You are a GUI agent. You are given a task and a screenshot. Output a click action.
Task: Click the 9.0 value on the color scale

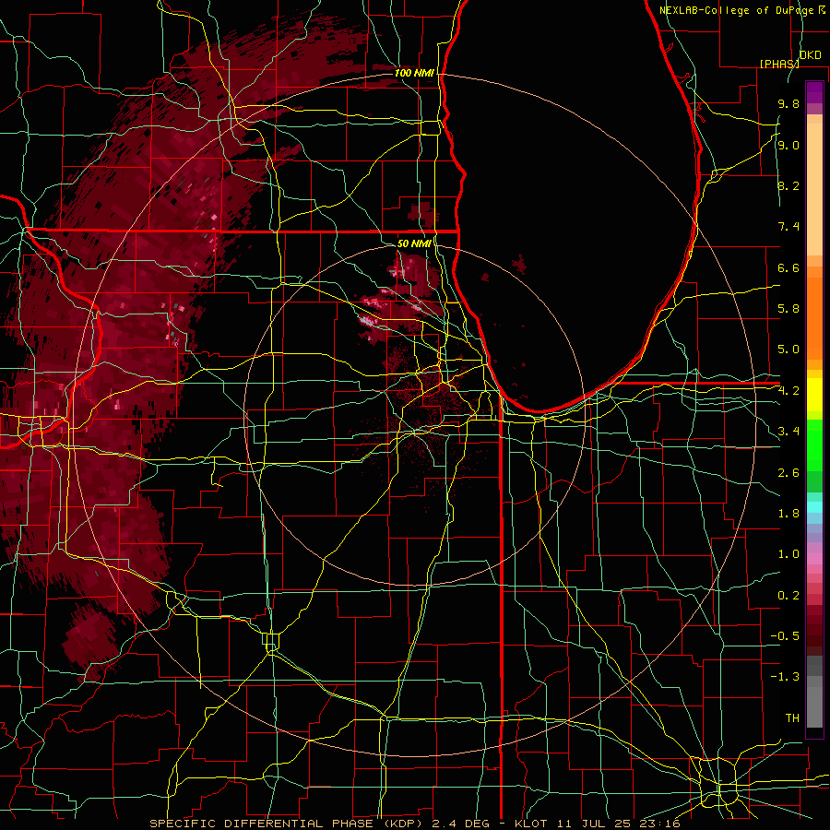[x=788, y=145]
